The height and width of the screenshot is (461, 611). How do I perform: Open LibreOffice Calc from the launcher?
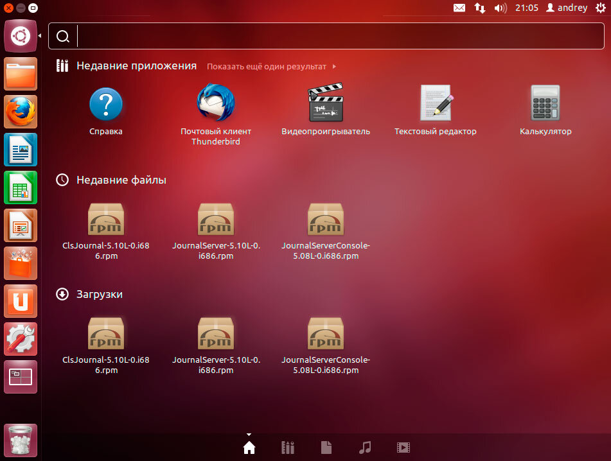pos(21,187)
